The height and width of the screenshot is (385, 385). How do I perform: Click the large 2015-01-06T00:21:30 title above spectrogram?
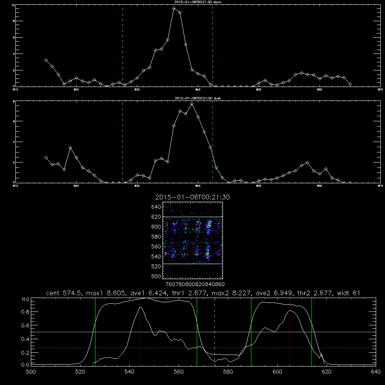click(192, 197)
